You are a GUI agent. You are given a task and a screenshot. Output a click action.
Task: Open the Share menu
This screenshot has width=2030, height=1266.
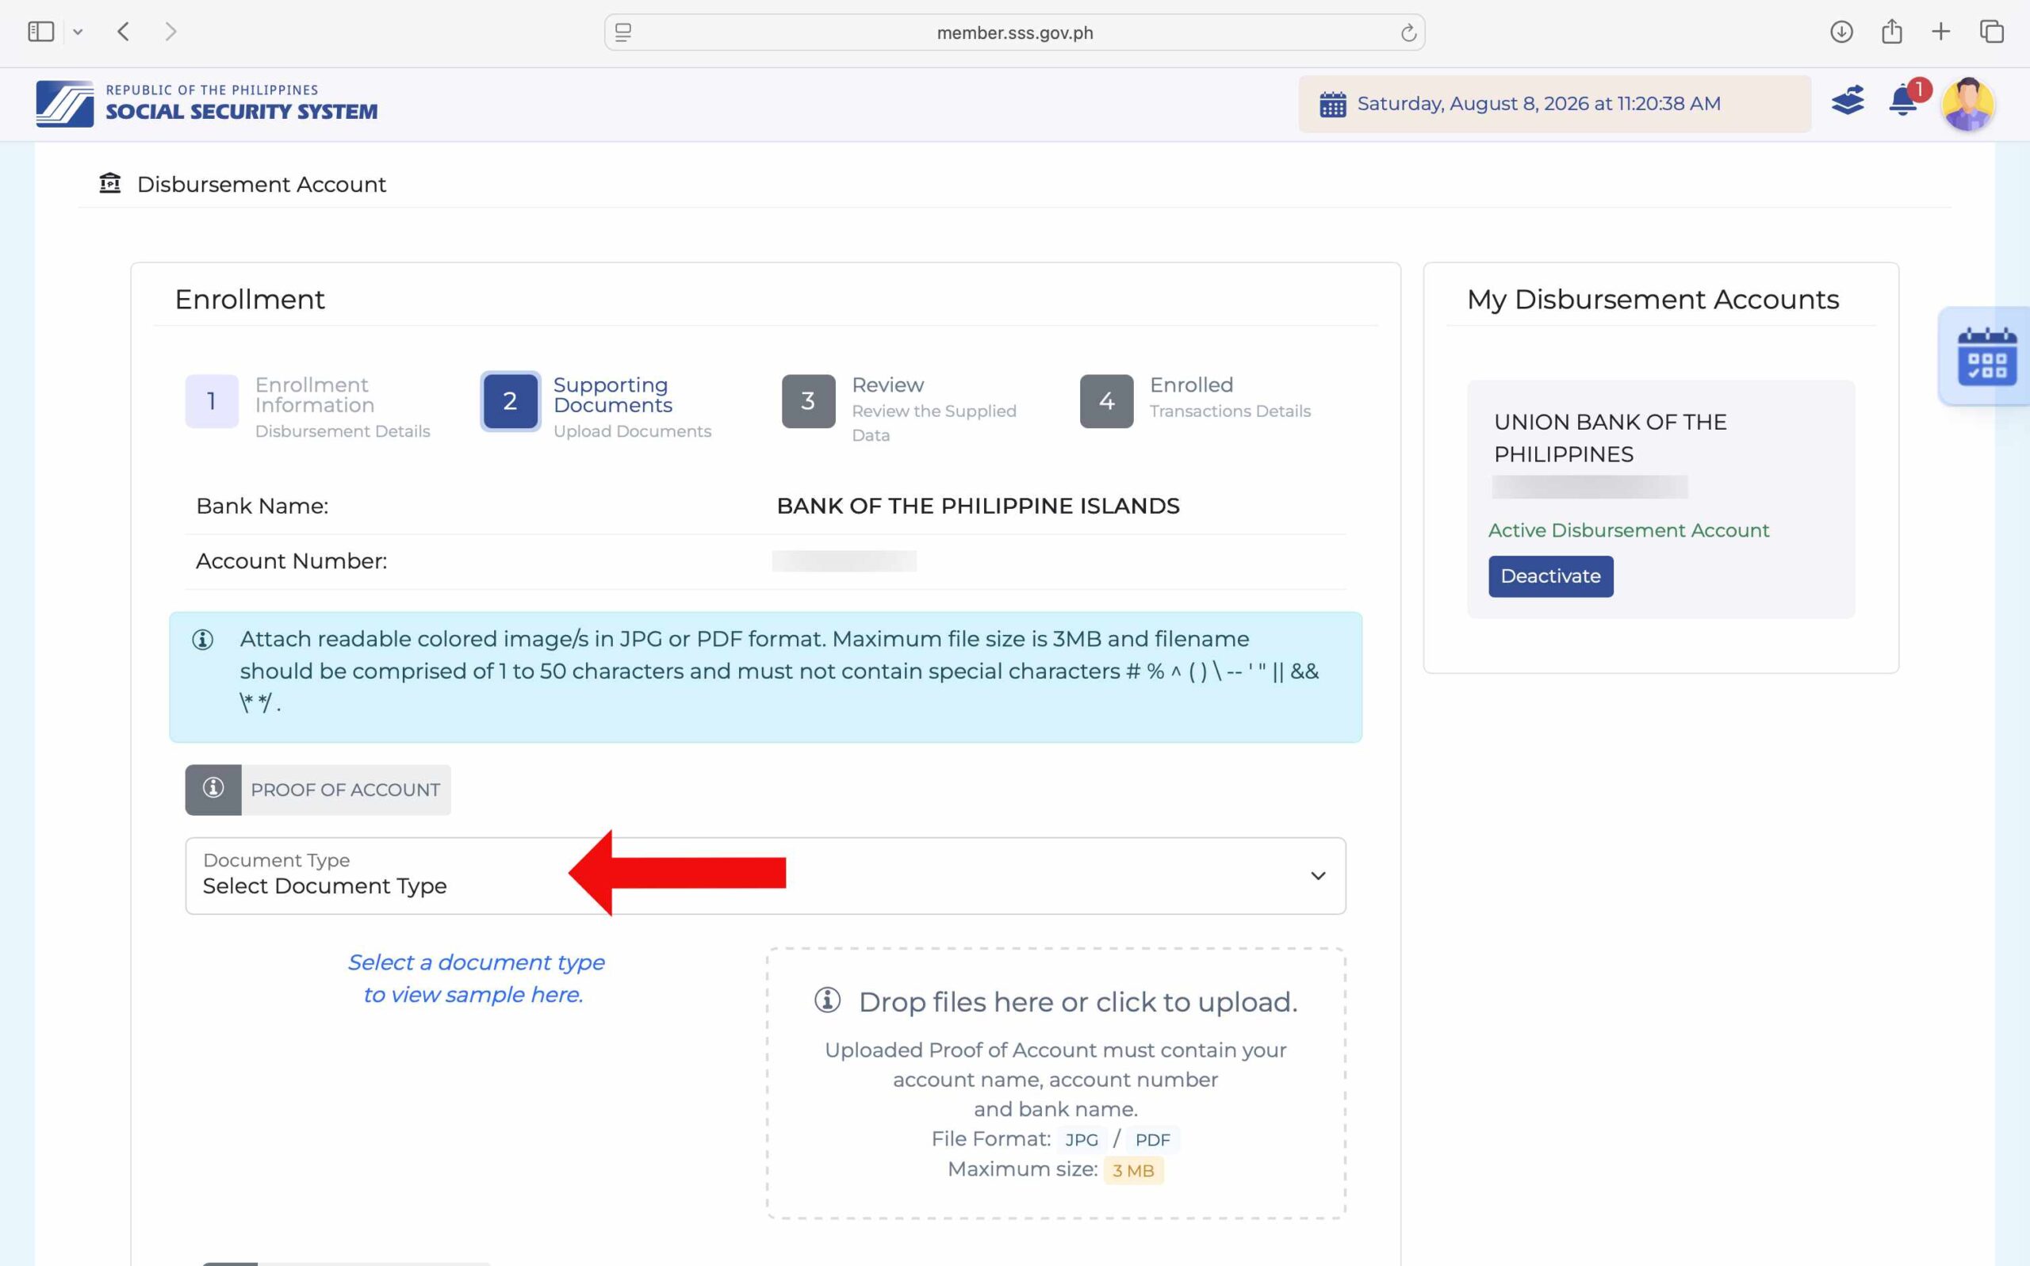[1891, 32]
